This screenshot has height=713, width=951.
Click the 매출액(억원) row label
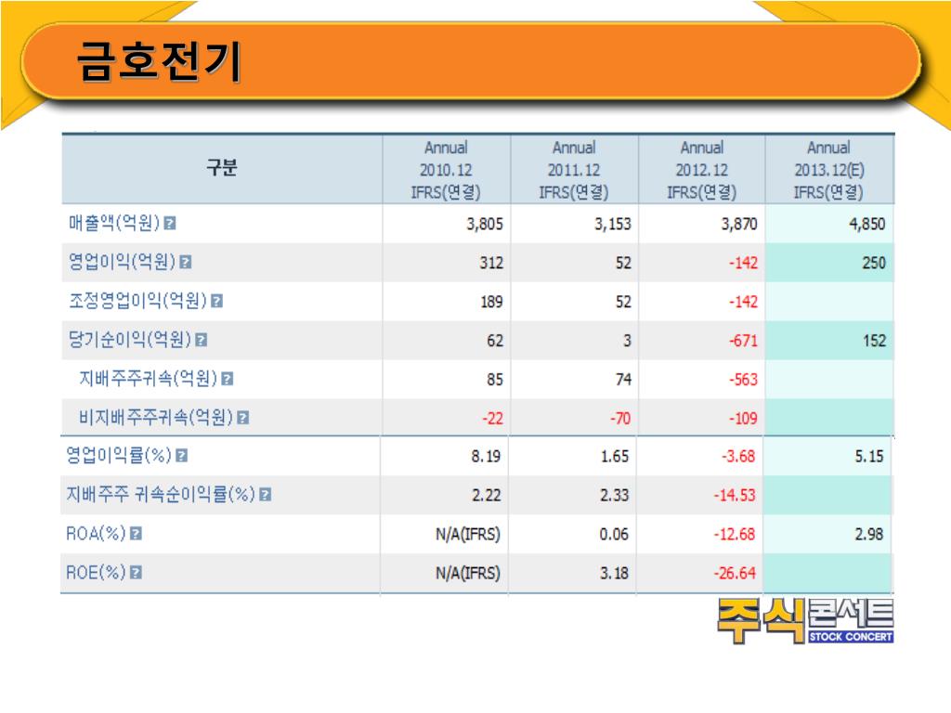pos(114,223)
